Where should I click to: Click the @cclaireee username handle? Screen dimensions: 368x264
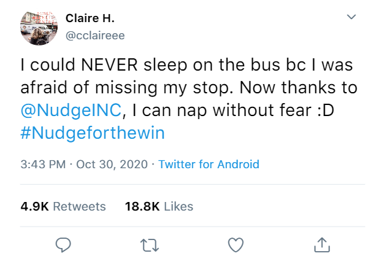tap(95, 36)
